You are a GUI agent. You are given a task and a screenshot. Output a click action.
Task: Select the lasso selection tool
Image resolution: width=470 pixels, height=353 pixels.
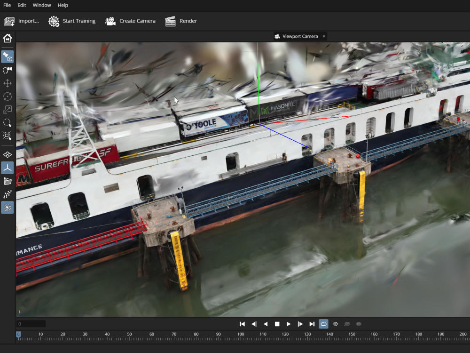click(x=8, y=123)
